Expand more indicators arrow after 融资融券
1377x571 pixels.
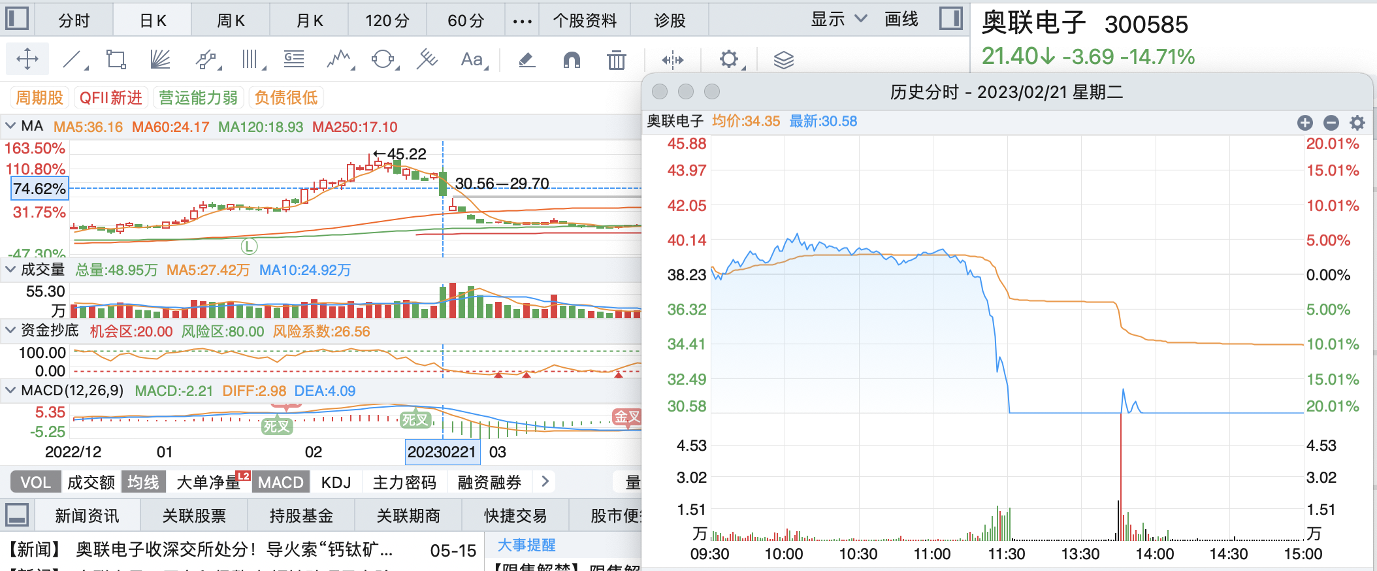(x=545, y=482)
